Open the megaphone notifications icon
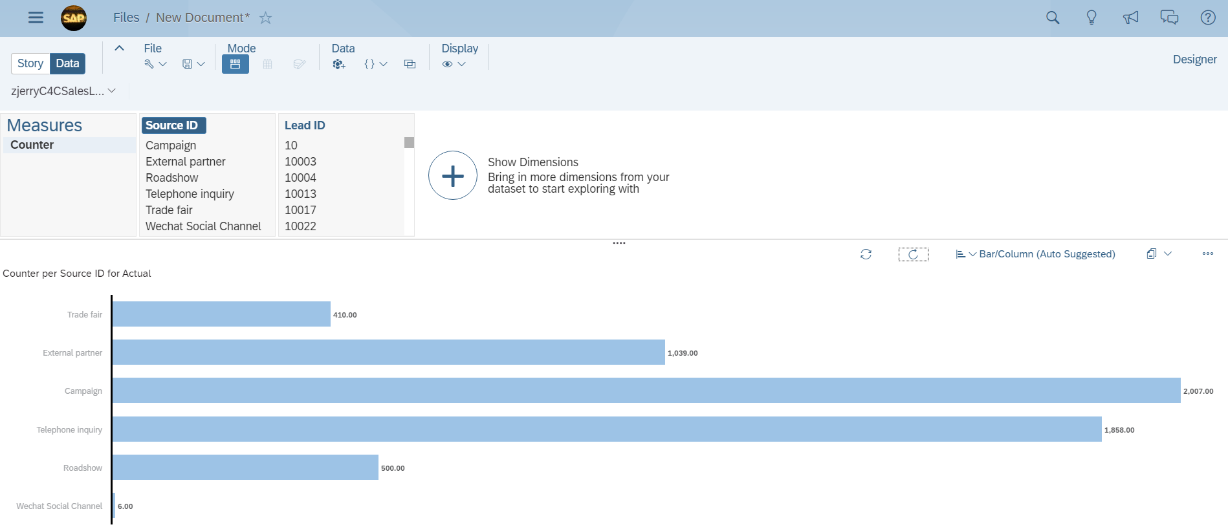 click(x=1130, y=17)
